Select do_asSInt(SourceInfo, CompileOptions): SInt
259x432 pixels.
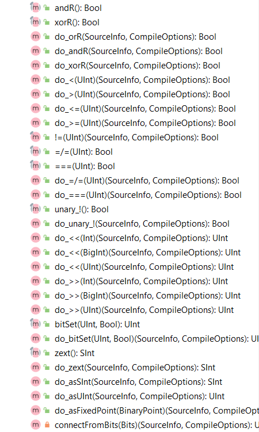click(x=138, y=382)
